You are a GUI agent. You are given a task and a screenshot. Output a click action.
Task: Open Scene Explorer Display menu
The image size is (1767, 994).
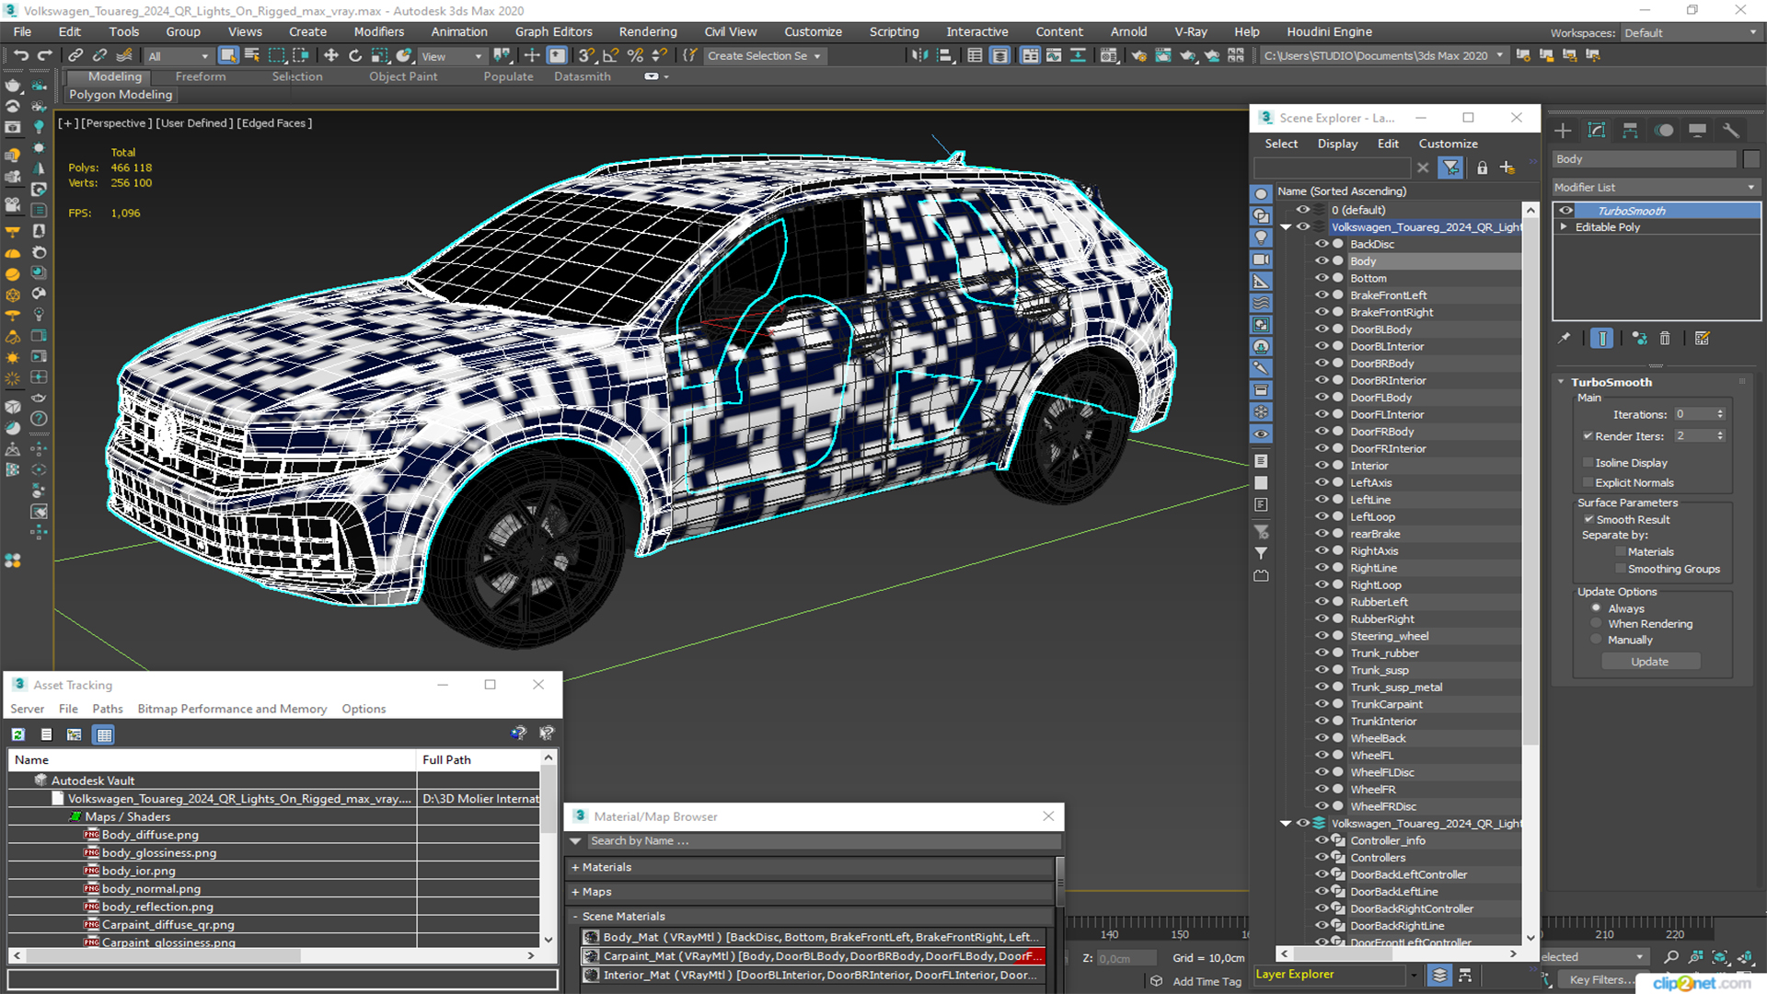point(1337,144)
